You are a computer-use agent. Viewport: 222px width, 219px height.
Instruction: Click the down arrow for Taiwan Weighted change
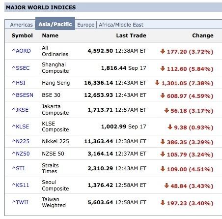[x=163, y=203]
